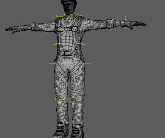
Task: Pick the cyan hip control curve at the pelvis
Action: click(70, 63)
